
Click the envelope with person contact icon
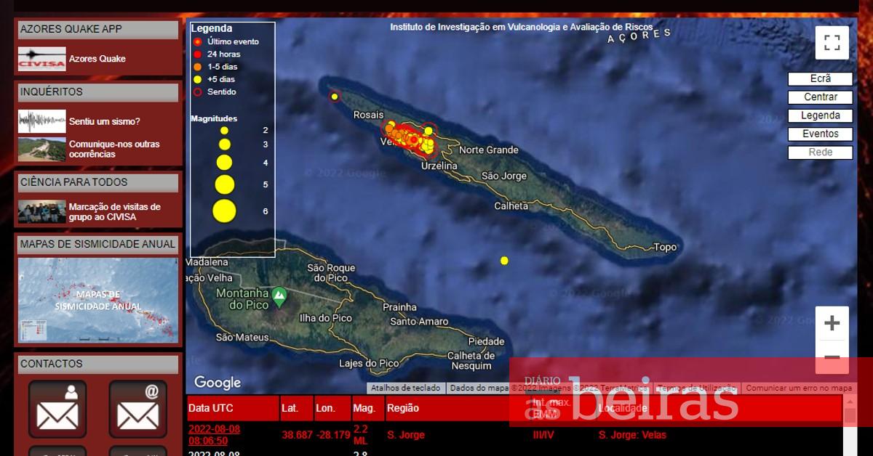tap(57, 409)
